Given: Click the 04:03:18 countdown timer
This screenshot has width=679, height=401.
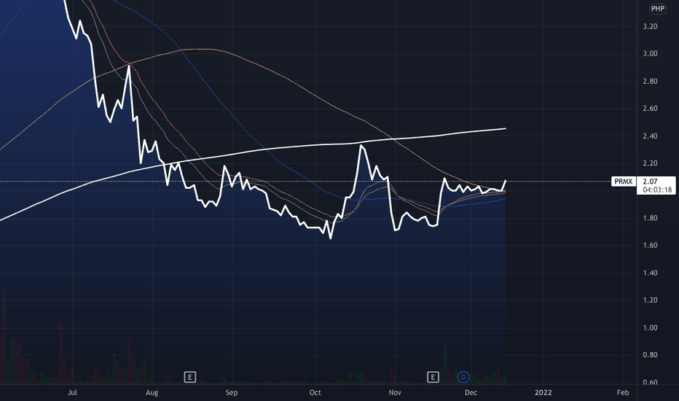Looking at the screenshot, I should pyautogui.click(x=657, y=190).
